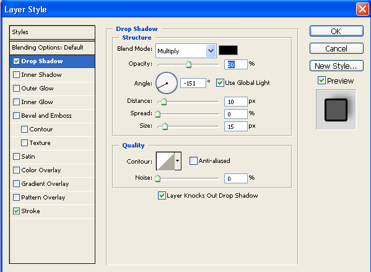Click the style preview thumbnail

pyautogui.click(x=336, y=110)
